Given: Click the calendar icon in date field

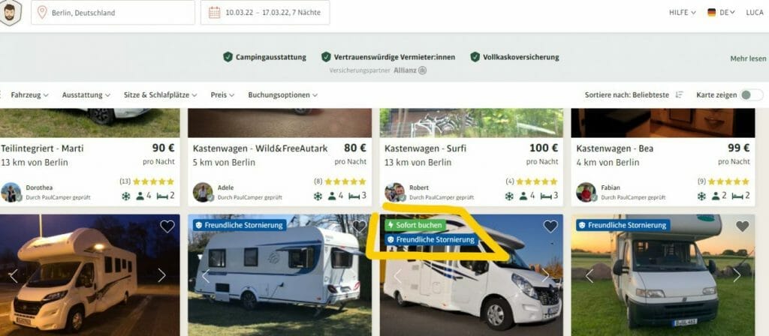Looking at the screenshot, I should coord(214,13).
